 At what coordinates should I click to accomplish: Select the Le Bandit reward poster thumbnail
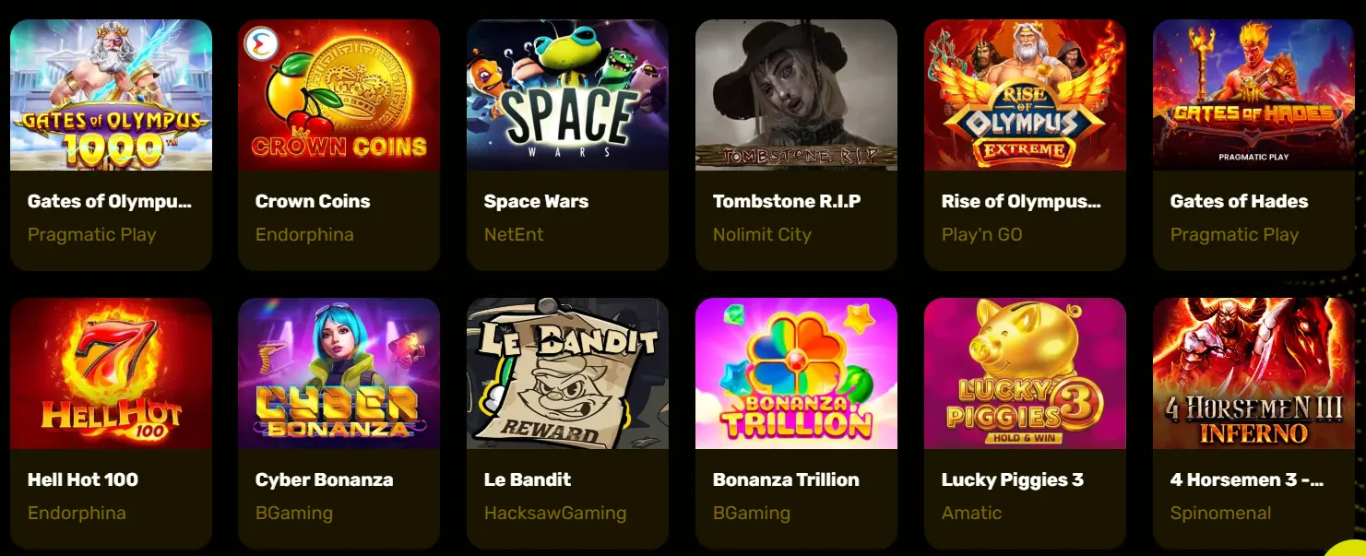pyautogui.click(x=567, y=373)
